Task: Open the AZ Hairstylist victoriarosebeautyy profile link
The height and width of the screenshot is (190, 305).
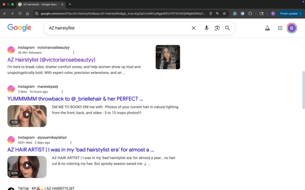Action: click(x=51, y=60)
